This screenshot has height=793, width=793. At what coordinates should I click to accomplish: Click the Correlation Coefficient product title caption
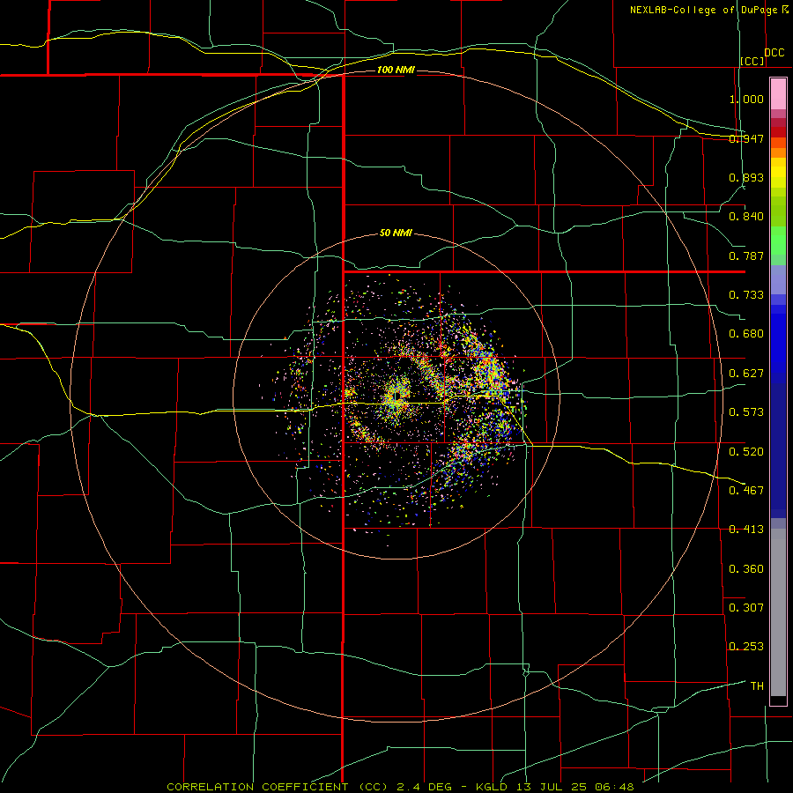click(x=400, y=787)
